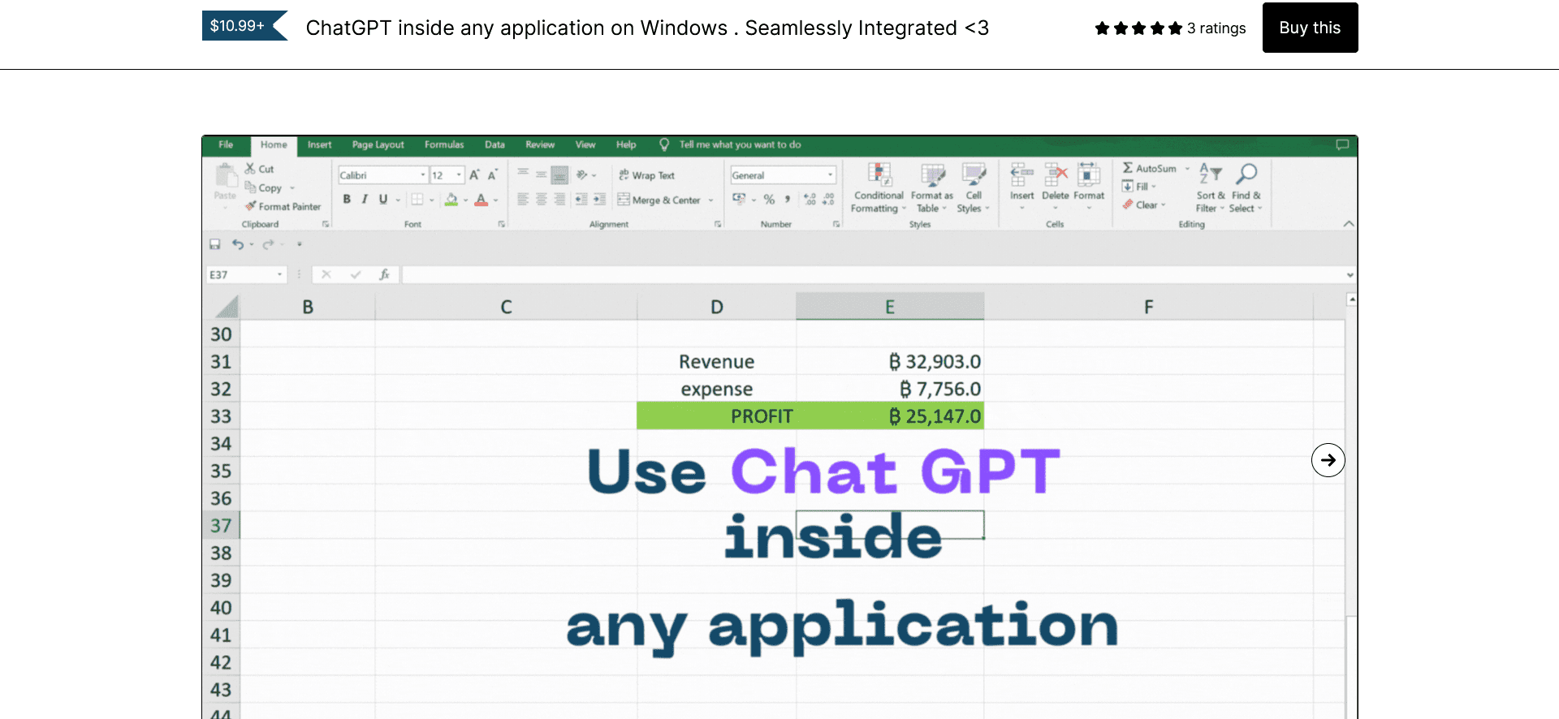
Task: Switch to the Formulas tab
Action: point(444,145)
